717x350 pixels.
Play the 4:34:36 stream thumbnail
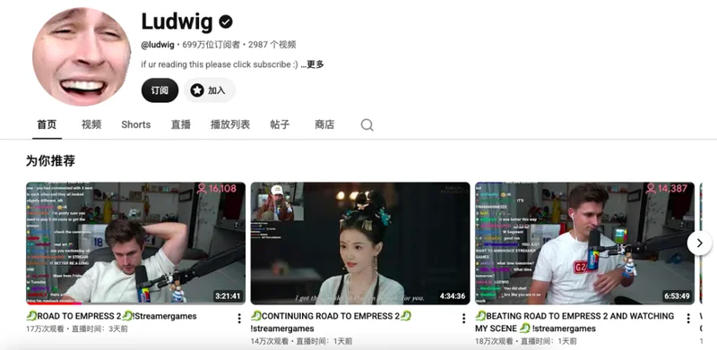pyautogui.click(x=360, y=243)
